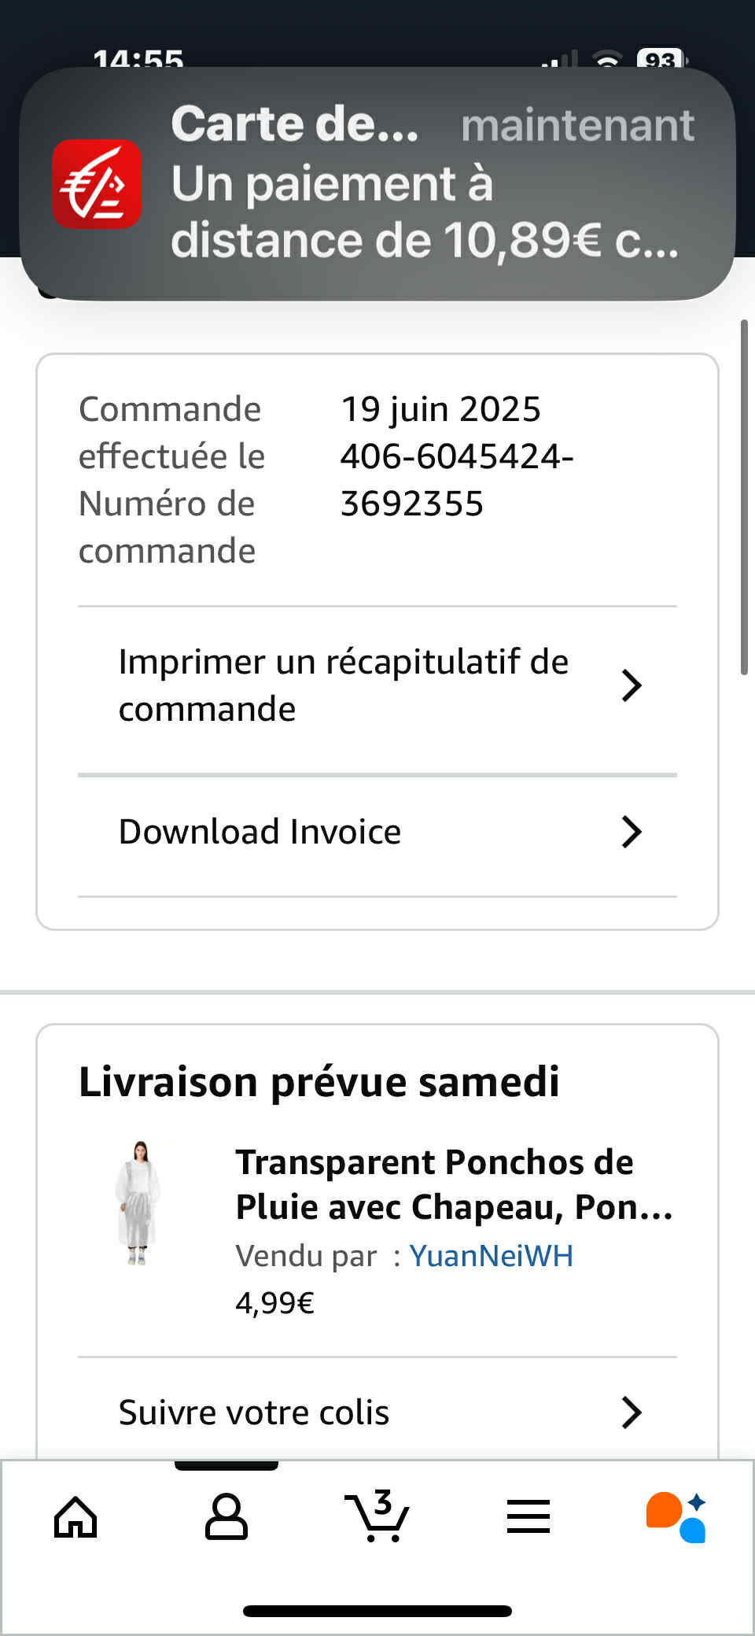
Task: Tap the battery indicator in status bar
Action: tap(662, 59)
